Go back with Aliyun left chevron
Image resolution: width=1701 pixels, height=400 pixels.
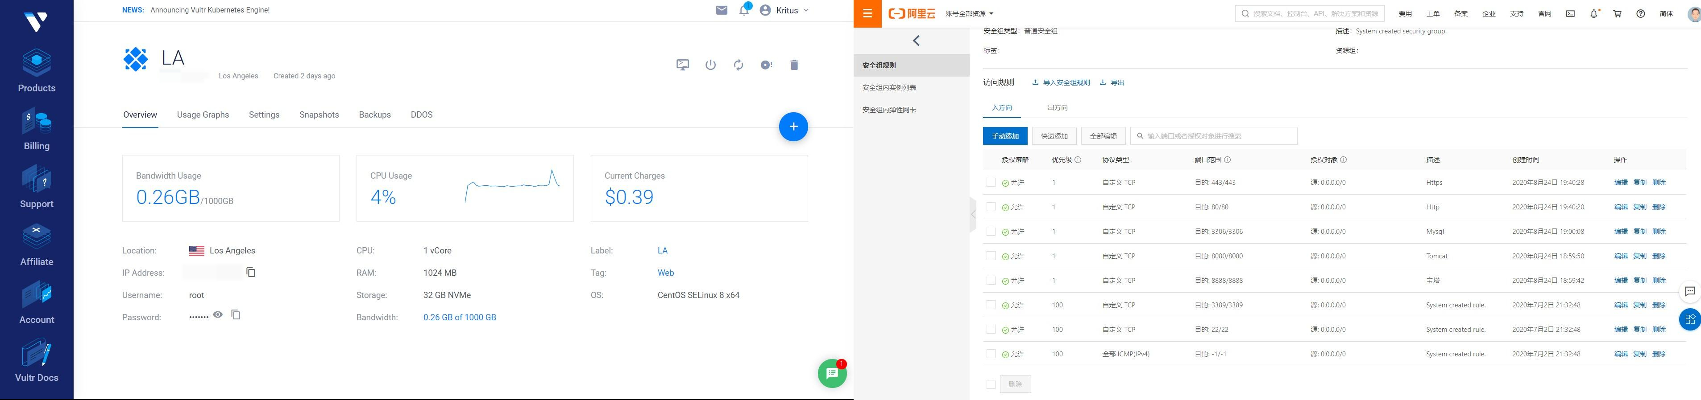click(916, 41)
